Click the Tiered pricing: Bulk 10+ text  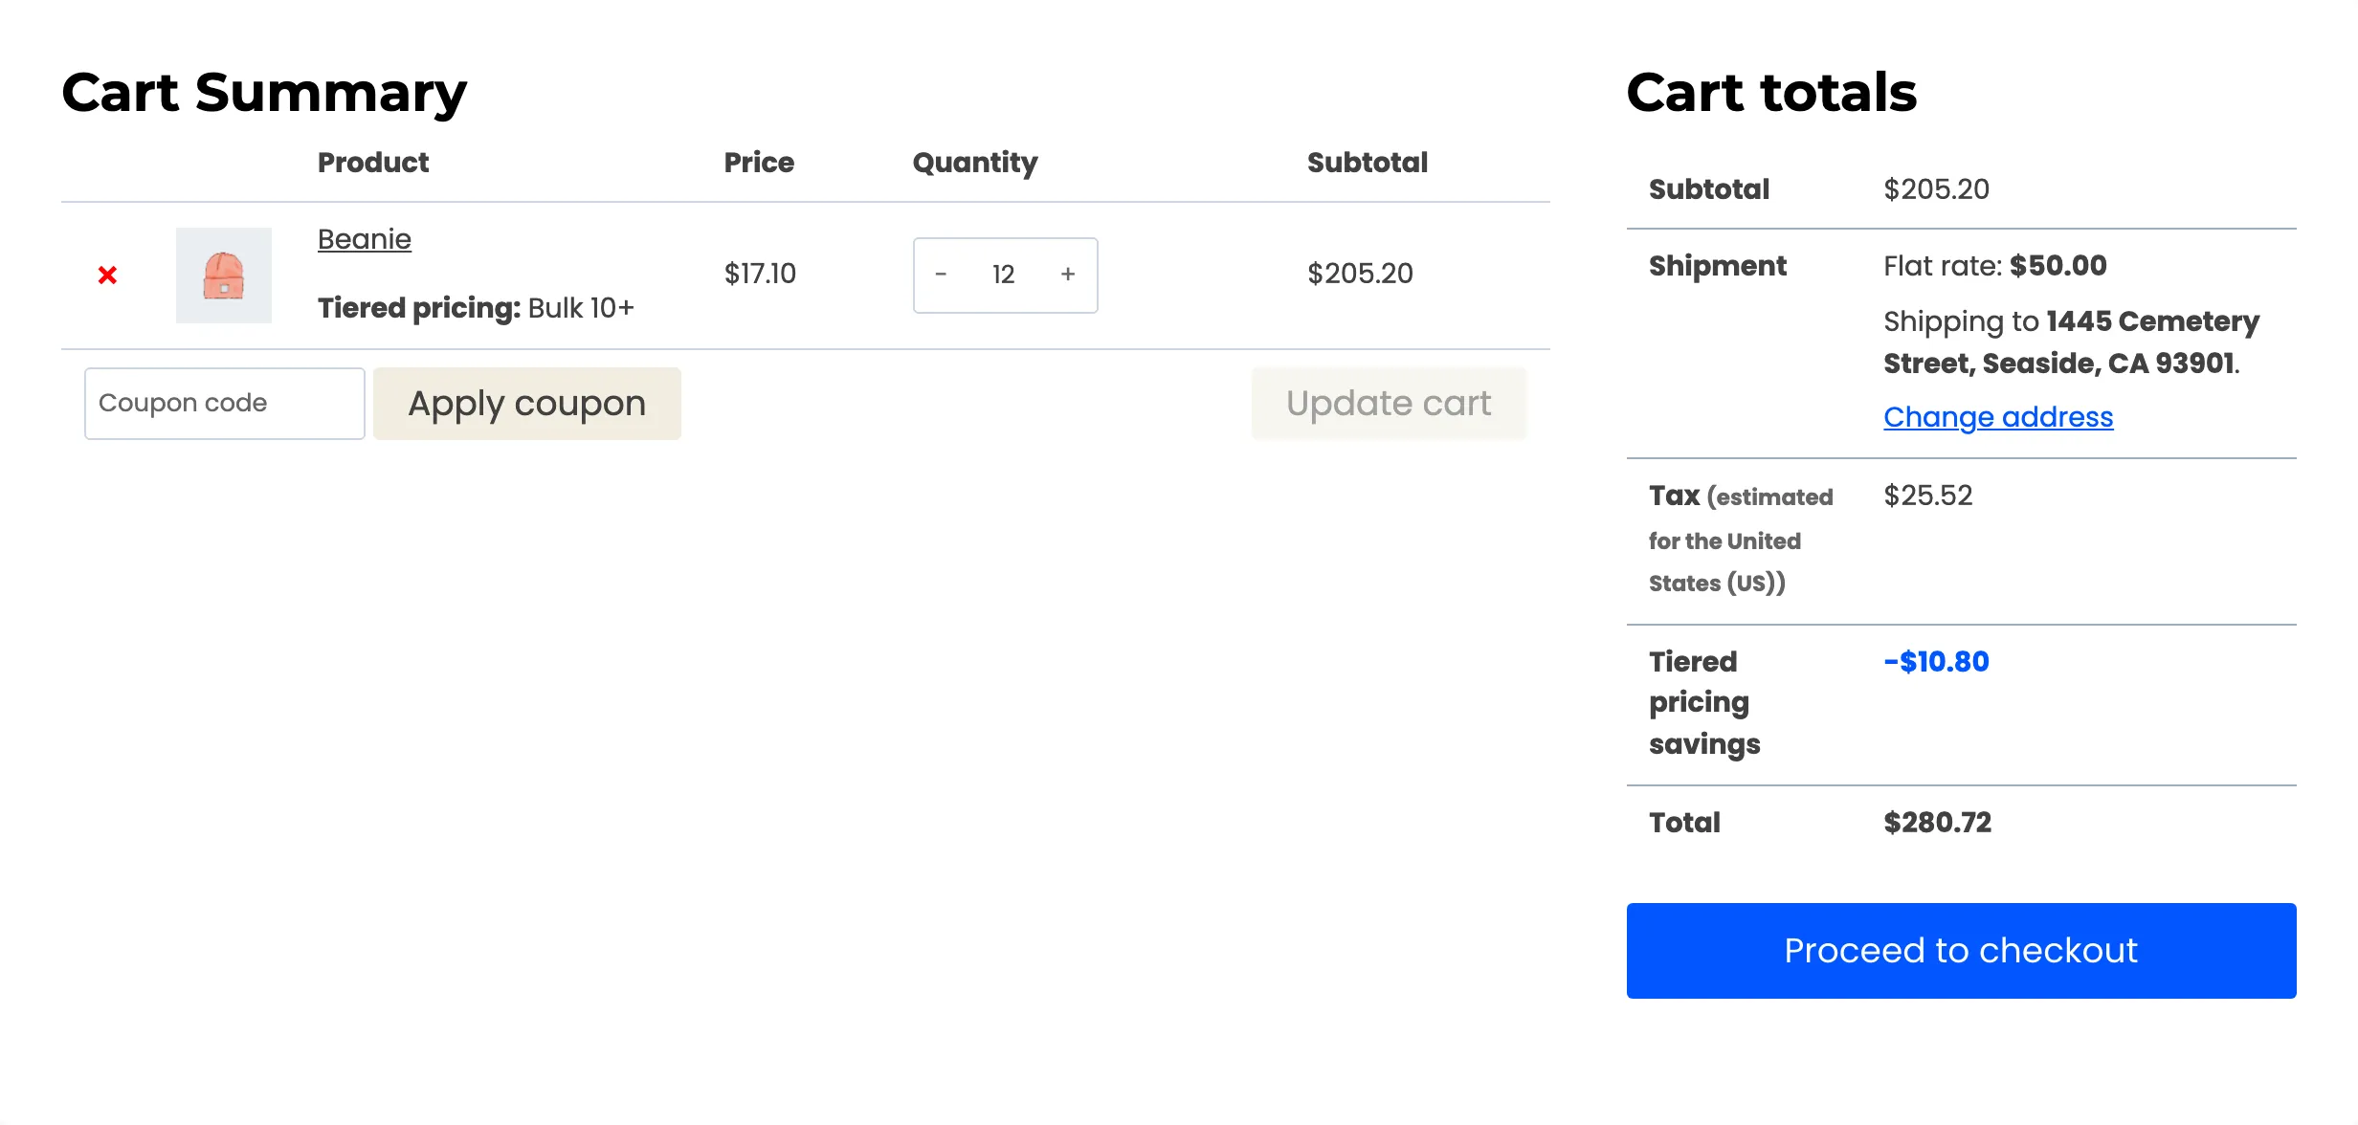coord(476,308)
